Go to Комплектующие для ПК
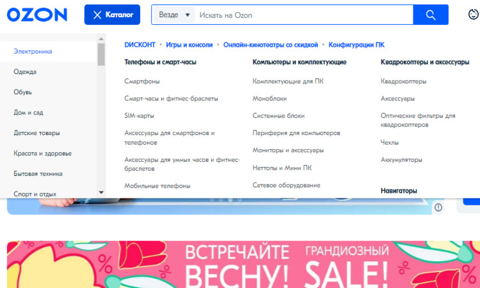Viewport: 480px width, 288px height. [x=288, y=81]
